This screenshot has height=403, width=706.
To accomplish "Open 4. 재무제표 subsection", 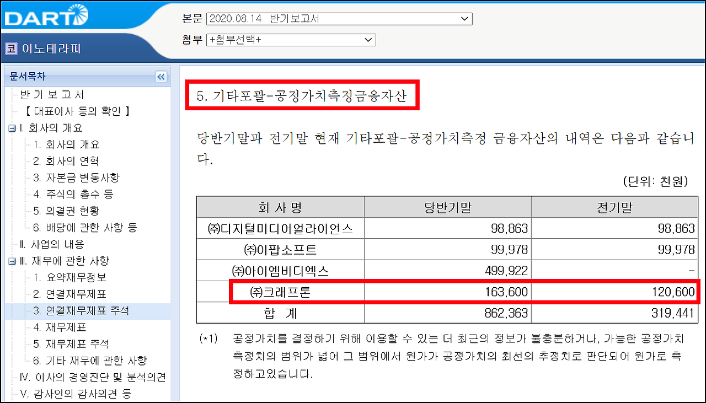I will click(60, 327).
